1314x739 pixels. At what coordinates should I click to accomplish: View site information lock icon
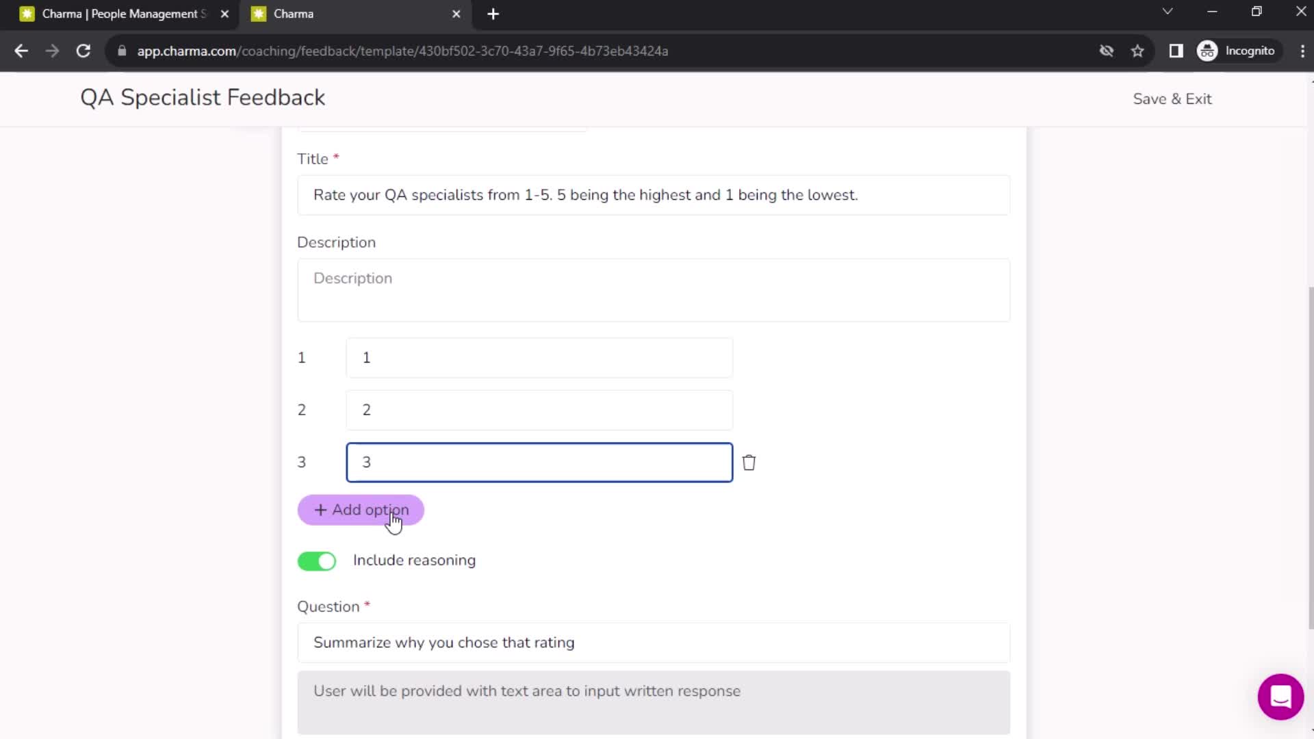coord(122,51)
